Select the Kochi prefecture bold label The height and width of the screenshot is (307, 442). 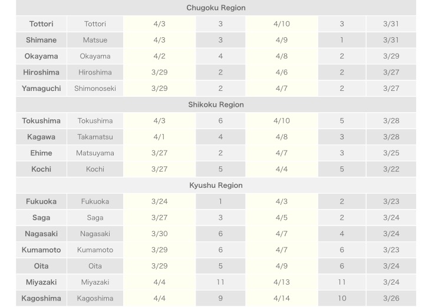click(x=41, y=169)
